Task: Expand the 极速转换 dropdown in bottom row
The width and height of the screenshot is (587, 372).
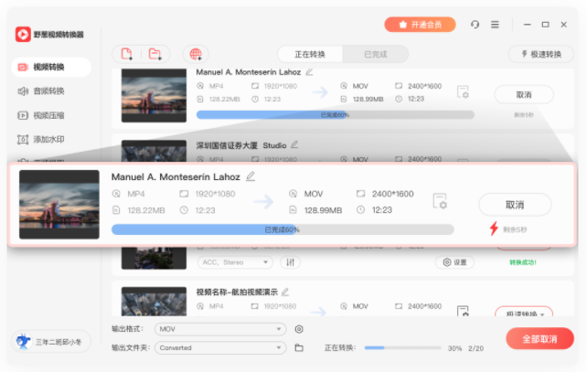Action: (526, 312)
